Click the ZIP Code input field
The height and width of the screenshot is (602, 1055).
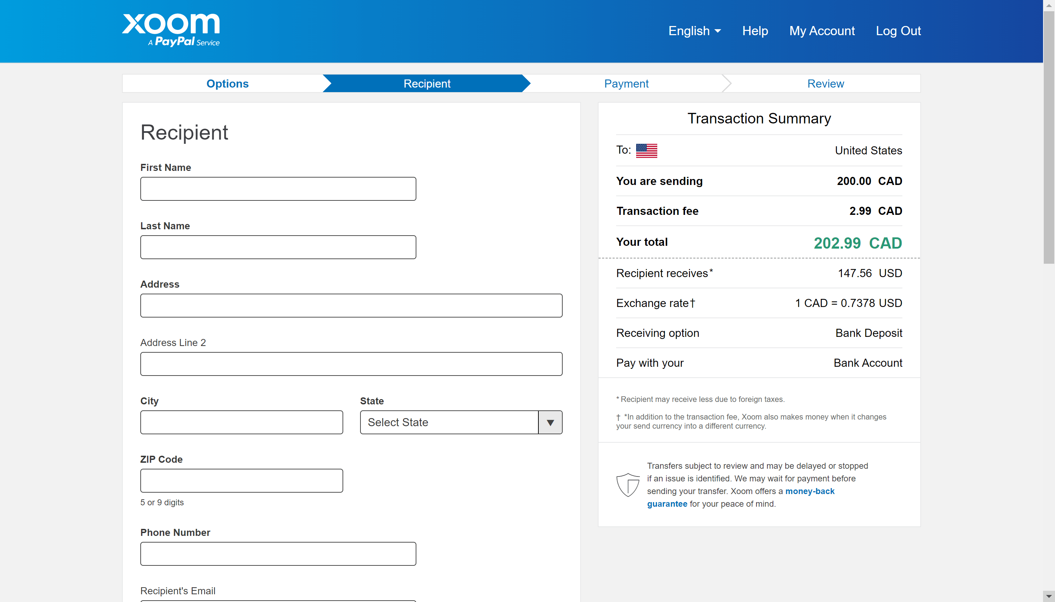click(242, 480)
